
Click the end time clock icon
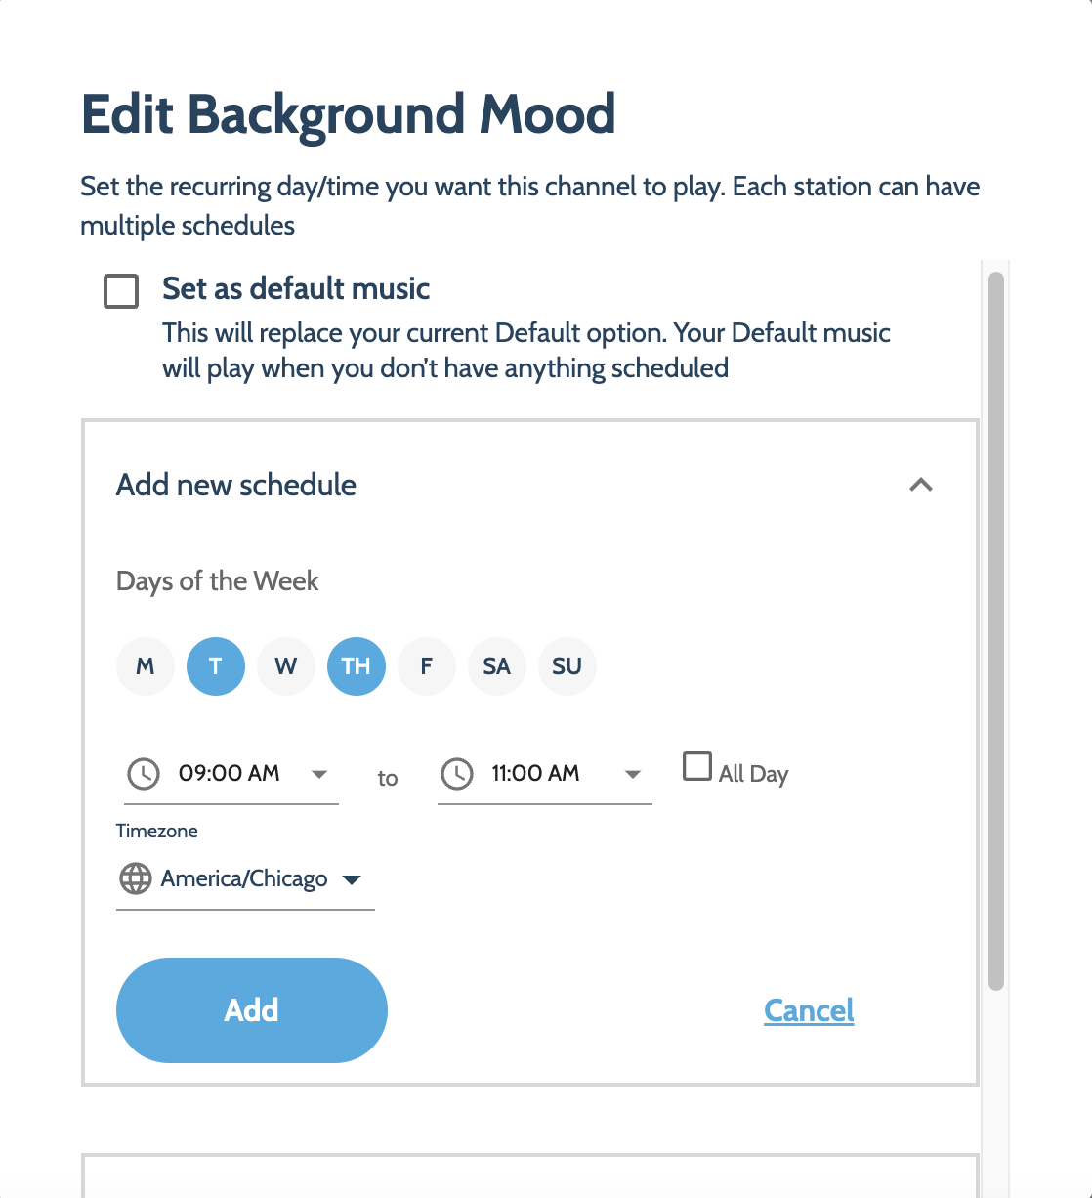pos(456,774)
